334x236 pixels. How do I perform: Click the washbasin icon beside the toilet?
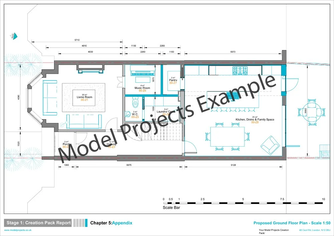(128, 113)
